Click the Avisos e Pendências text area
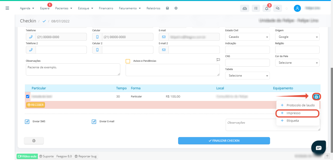This screenshot has height=160, width=333. [173, 70]
